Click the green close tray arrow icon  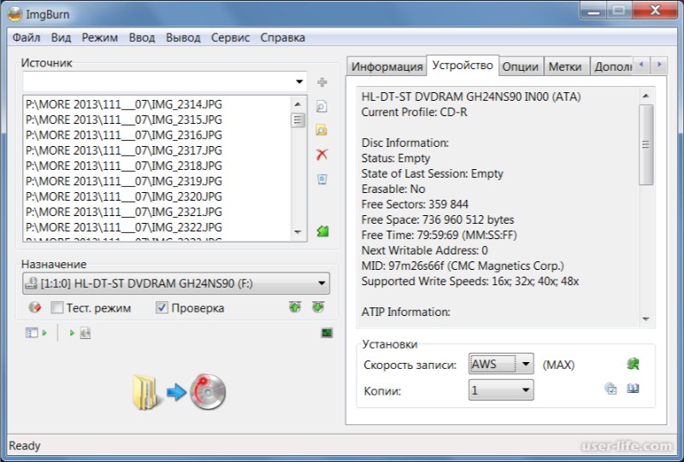point(318,307)
